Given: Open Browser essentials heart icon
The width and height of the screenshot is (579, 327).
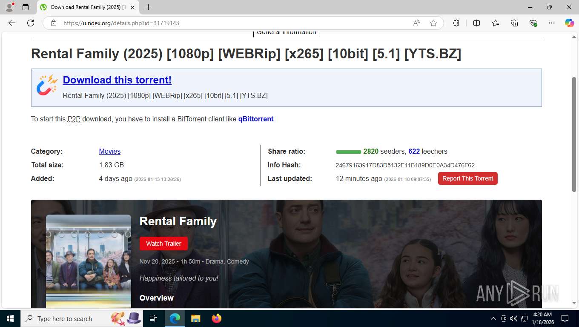Looking at the screenshot, I should [533, 23].
